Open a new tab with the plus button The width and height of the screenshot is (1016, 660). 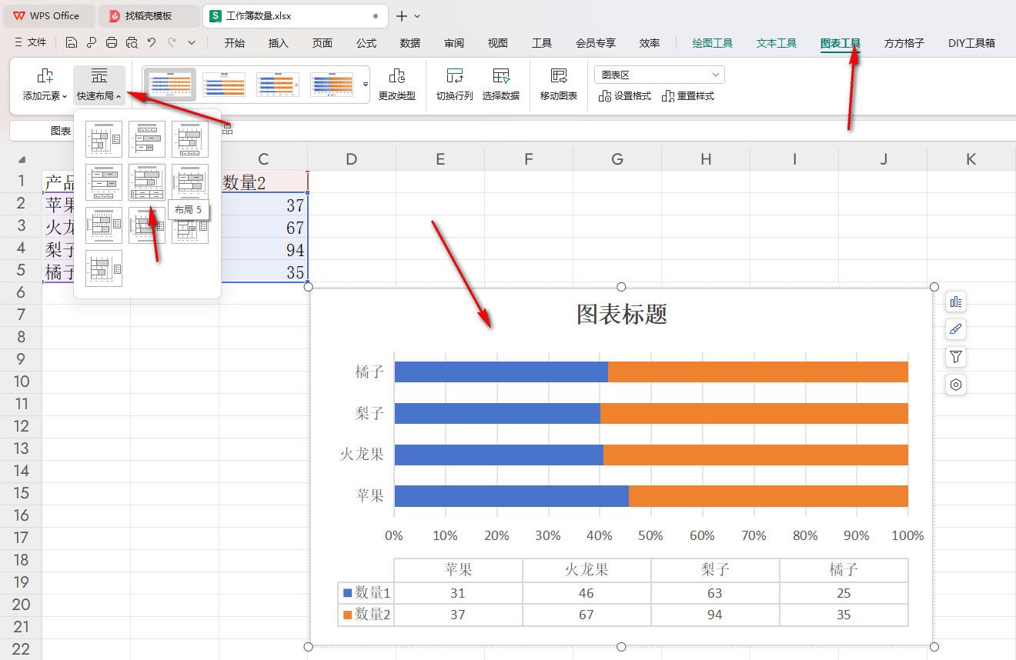pyautogui.click(x=402, y=16)
